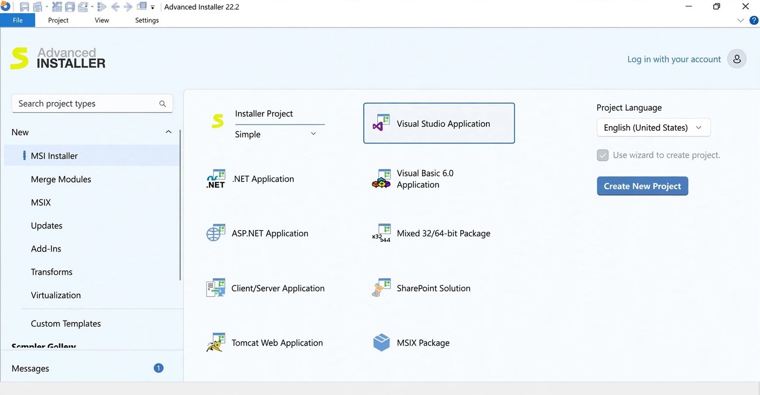Open the Messages panel
The image size is (760, 395).
click(x=30, y=368)
